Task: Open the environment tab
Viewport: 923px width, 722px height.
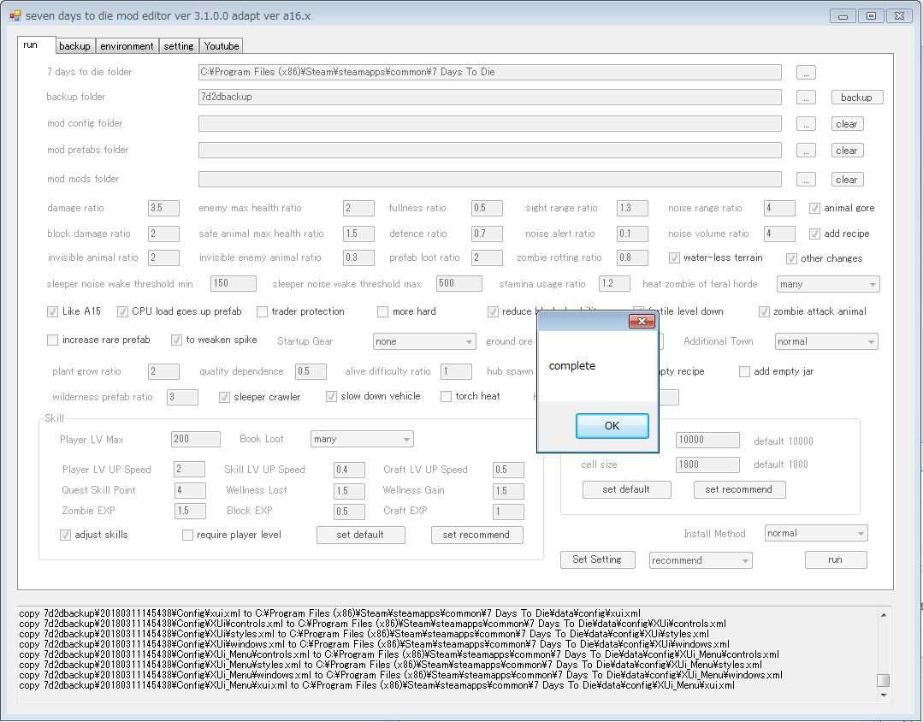Action: tap(127, 46)
